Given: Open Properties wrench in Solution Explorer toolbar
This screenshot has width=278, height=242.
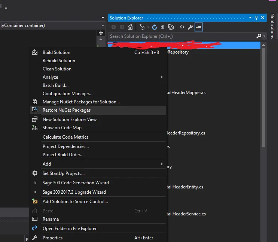Looking at the screenshot, I should click(190, 27).
